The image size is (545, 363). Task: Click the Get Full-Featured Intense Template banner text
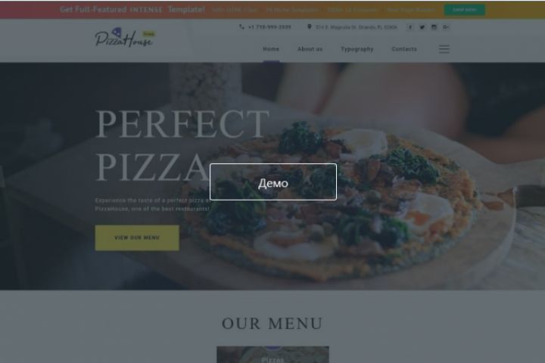coord(132,9)
